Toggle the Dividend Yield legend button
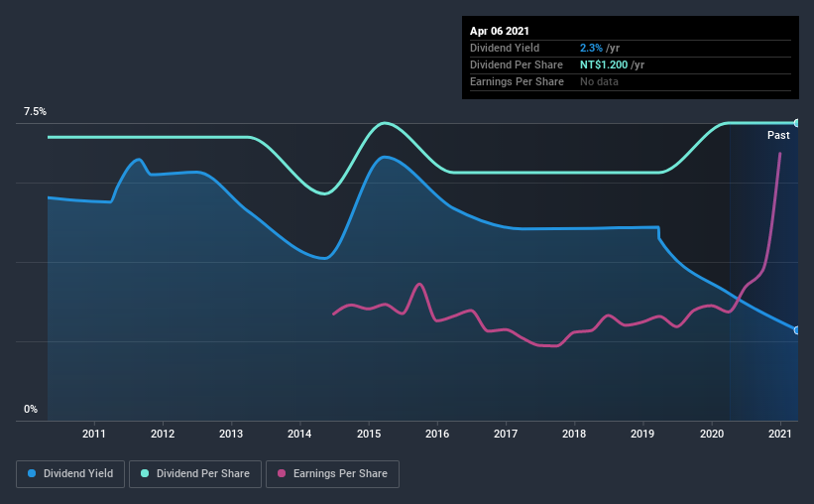The height and width of the screenshot is (504, 814). tap(70, 474)
